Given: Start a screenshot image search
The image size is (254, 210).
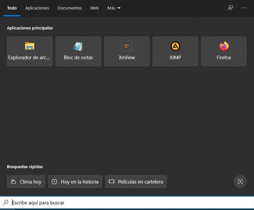Looking at the screenshot, I should click(240, 182).
